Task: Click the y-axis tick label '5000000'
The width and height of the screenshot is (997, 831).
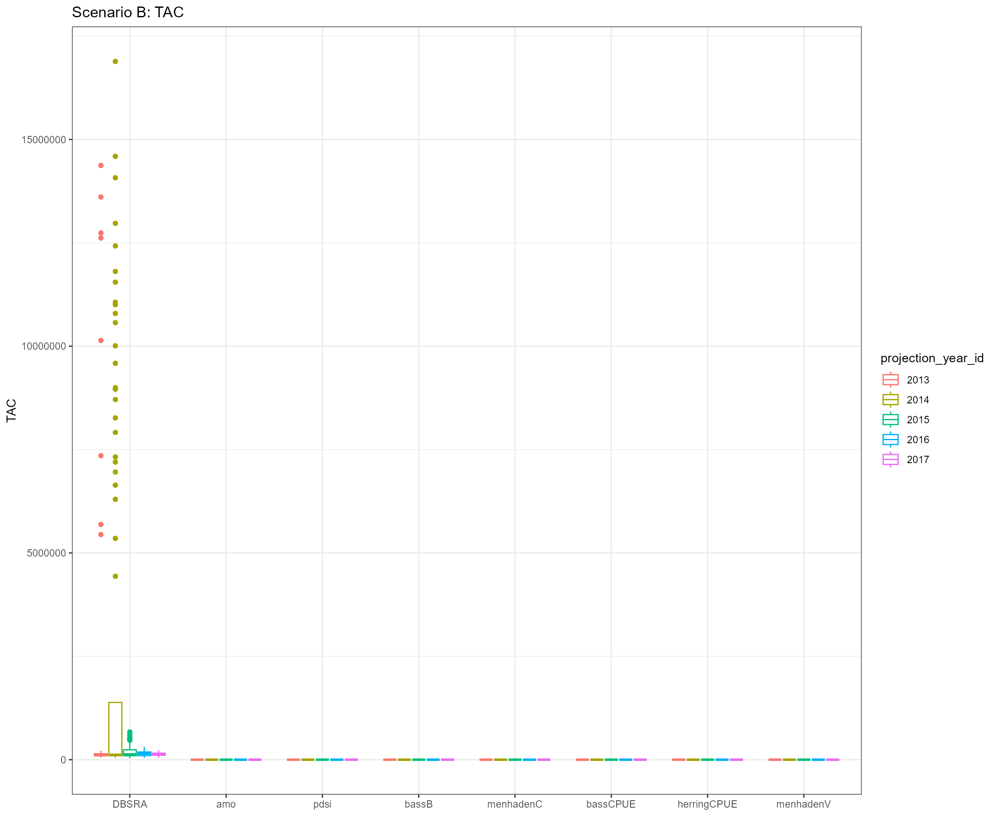Action: [47, 553]
